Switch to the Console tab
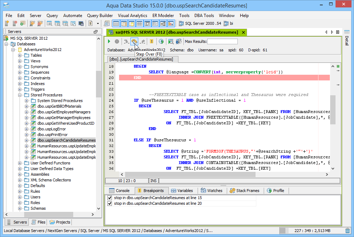This screenshot has width=354, height=237. coord(119,191)
